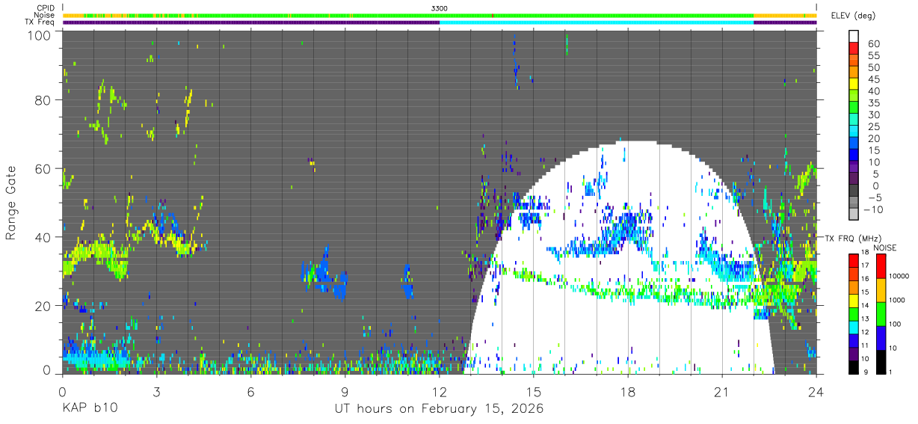Click the −5 label on elevation scale
918x424 pixels.
[873, 198]
